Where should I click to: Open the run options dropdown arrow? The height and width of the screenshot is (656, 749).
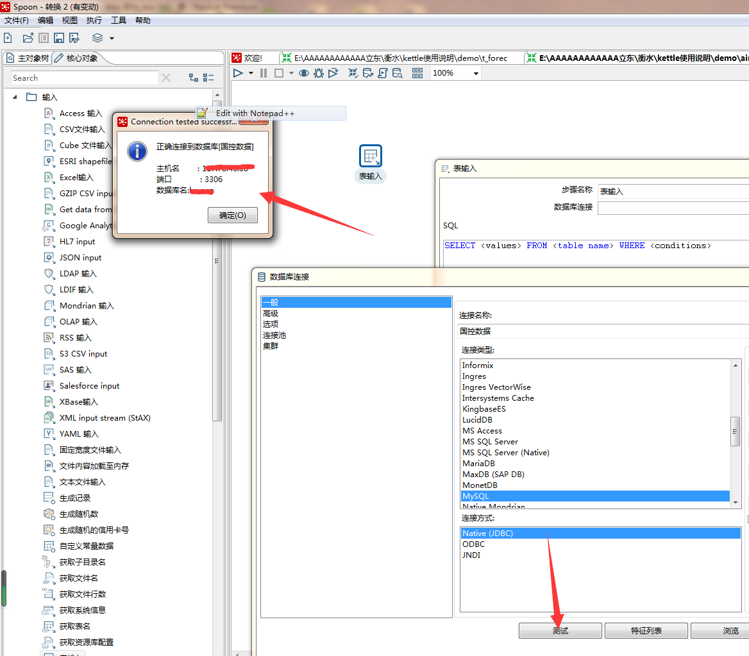(x=251, y=73)
